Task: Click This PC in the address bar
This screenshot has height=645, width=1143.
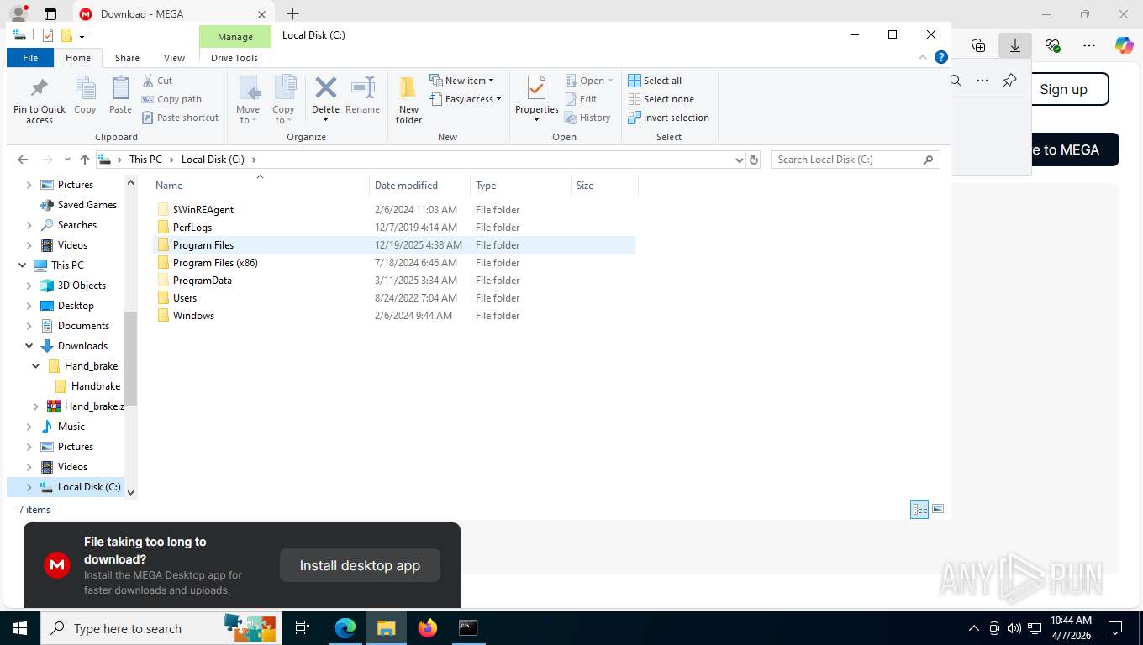Action: click(145, 160)
